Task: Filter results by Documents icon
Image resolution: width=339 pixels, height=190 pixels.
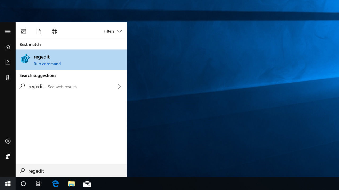Action: pos(39,31)
